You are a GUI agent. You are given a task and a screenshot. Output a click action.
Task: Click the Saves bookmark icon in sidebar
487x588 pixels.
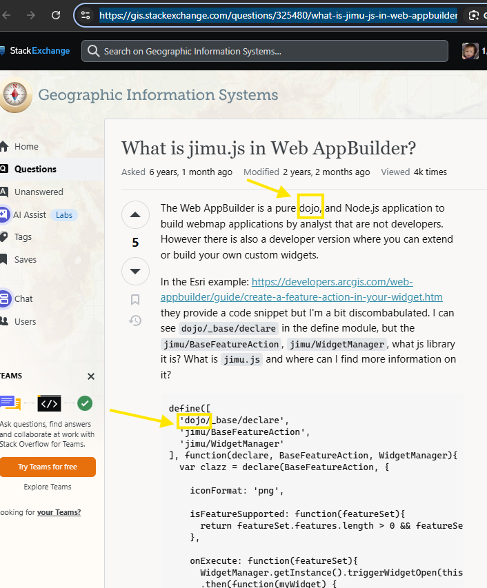pos(3,259)
